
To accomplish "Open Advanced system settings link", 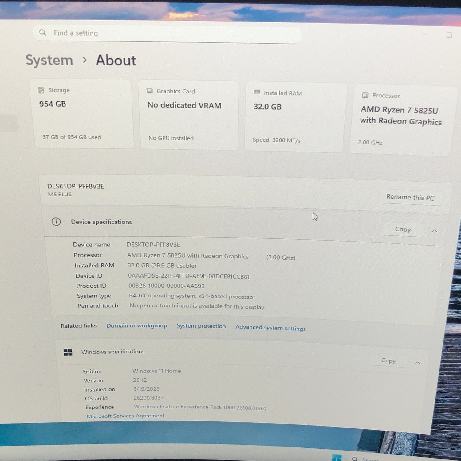I will 270,328.
